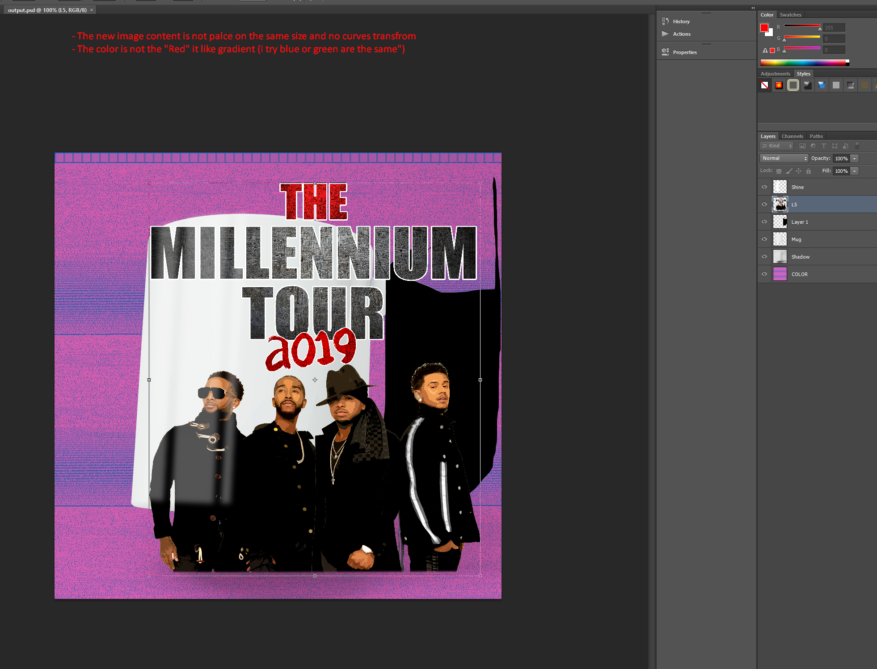Select the L5 layer thumbnail

click(780, 204)
